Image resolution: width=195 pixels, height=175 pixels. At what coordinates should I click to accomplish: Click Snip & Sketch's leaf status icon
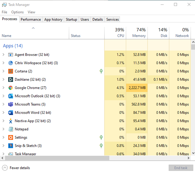click(101, 146)
